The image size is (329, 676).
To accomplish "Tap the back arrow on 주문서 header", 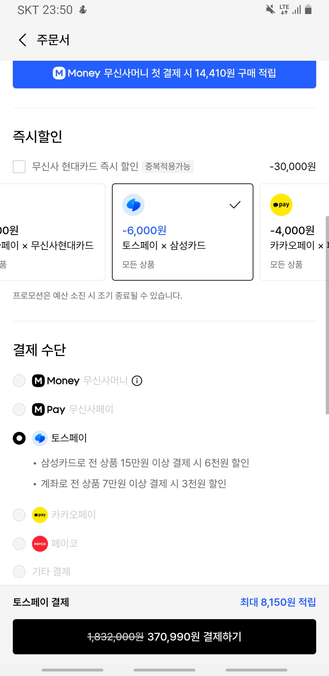I will (x=22, y=40).
